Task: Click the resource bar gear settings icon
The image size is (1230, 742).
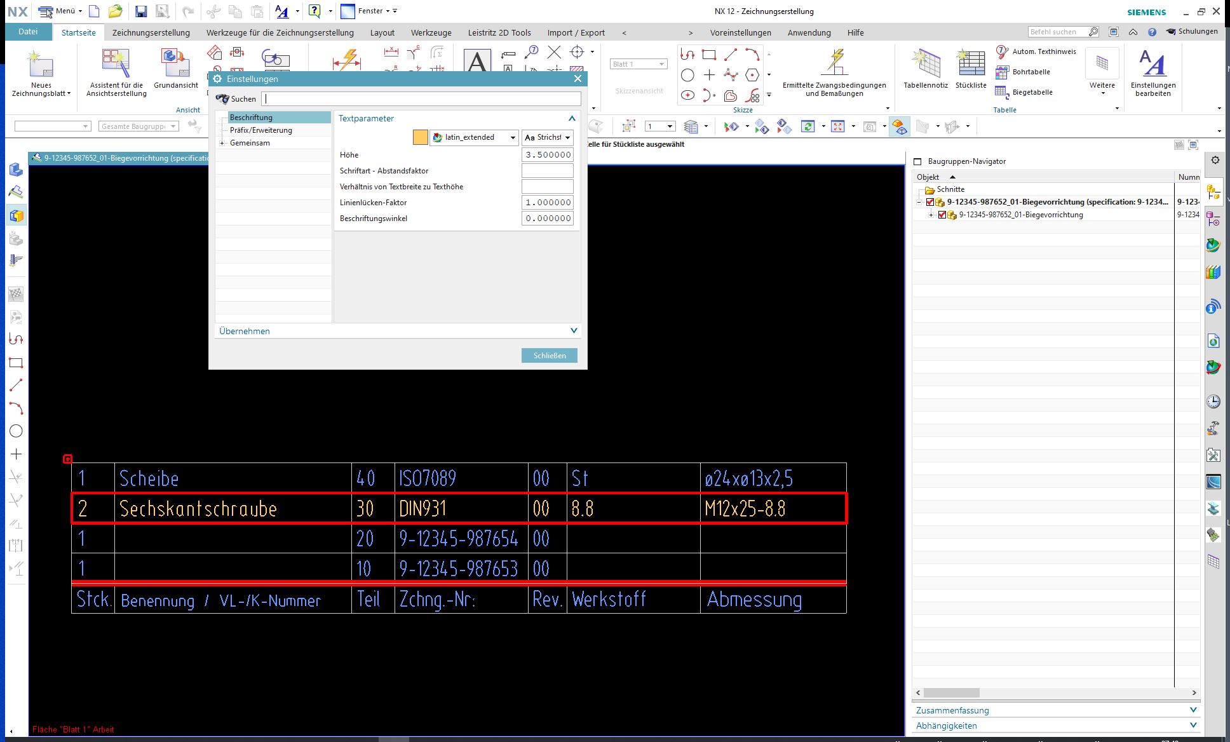Action: click(1215, 160)
